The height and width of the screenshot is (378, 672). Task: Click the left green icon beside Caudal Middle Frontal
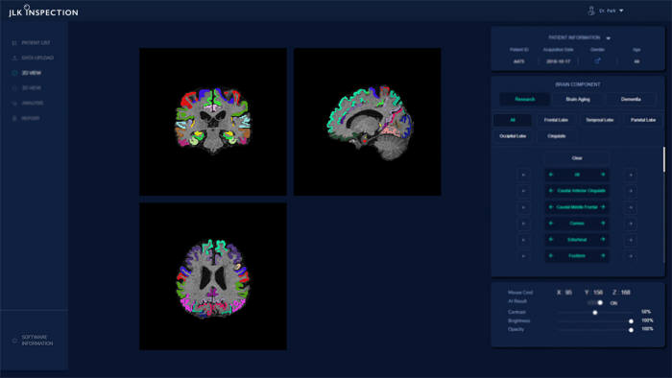[x=551, y=207]
